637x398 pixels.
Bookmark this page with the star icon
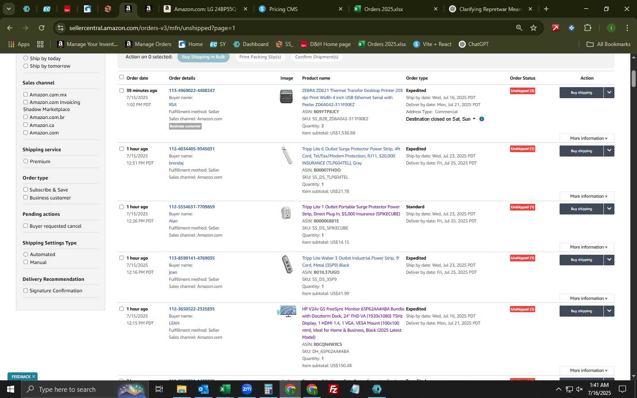(533, 28)
